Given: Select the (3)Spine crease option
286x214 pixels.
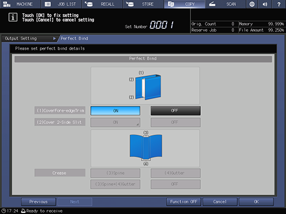Looking at the screenshot, I should [x=116, y=173].
